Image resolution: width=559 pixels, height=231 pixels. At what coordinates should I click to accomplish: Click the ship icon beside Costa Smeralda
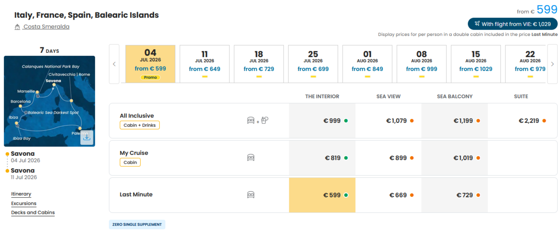click(17, 27)
